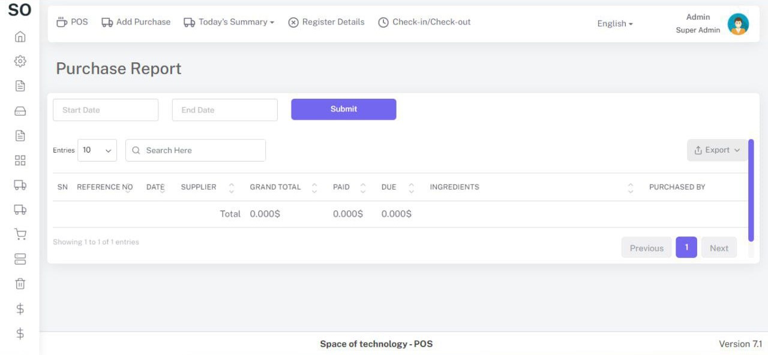Sort table by Grand Total arrows
This screenshot has height=355, width=768.
point(314,187)
